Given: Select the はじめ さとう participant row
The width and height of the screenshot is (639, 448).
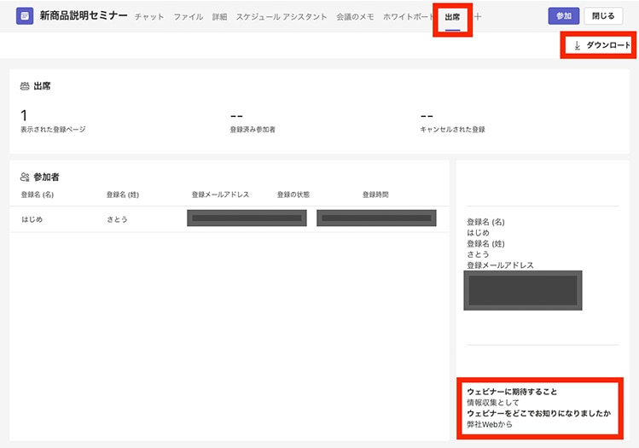Looking at the screenshot, I should coord(229,218).
